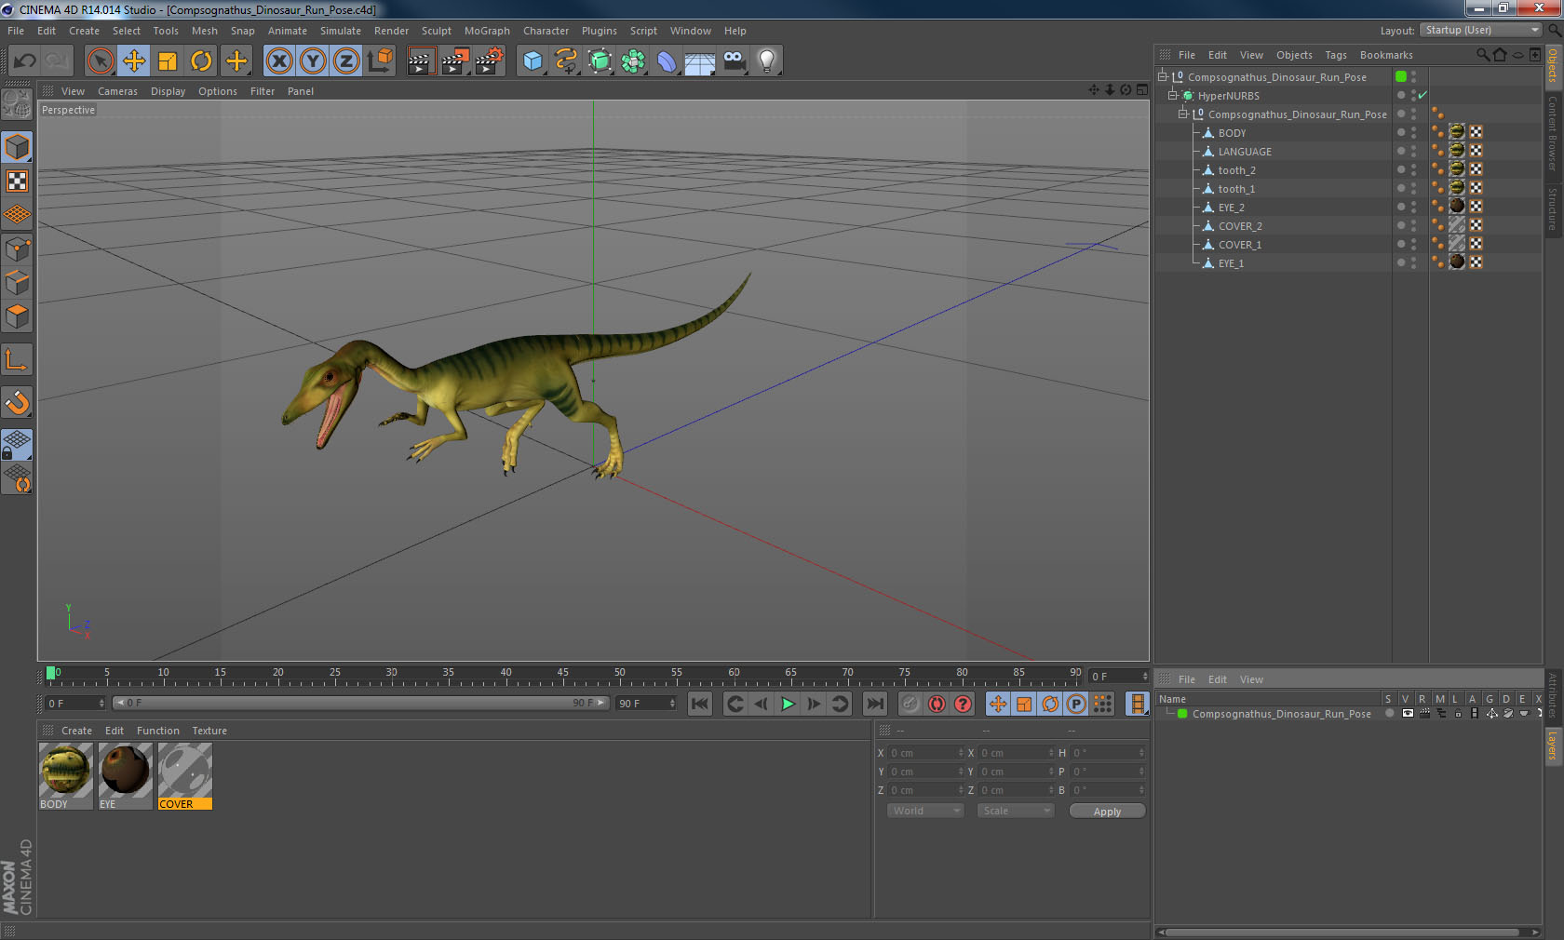The height and width of the screenshot is (940, 1564).
Task: Open the World coordinate system dropdown
Action: tap(925, 811)
